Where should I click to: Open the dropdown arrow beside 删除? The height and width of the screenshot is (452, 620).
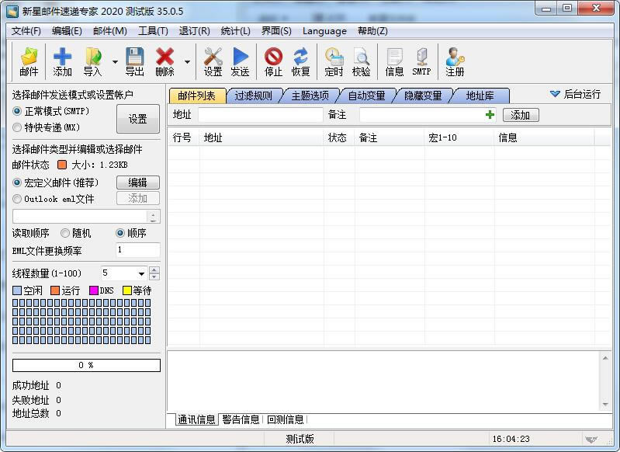point(187,62)
